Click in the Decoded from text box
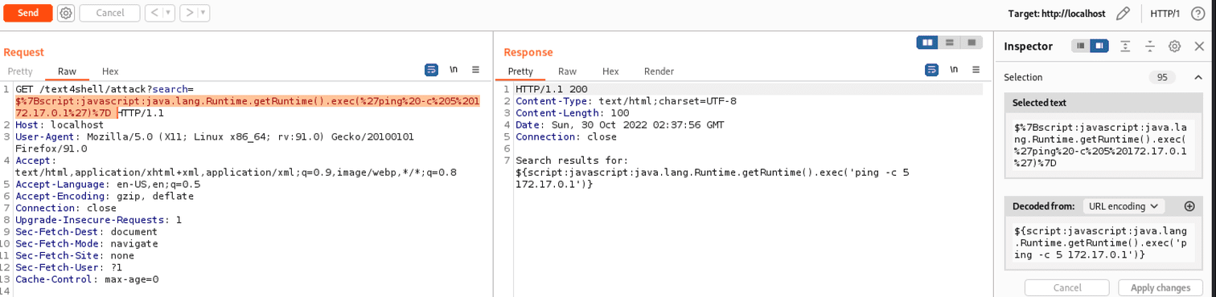 pos(1103,243)
